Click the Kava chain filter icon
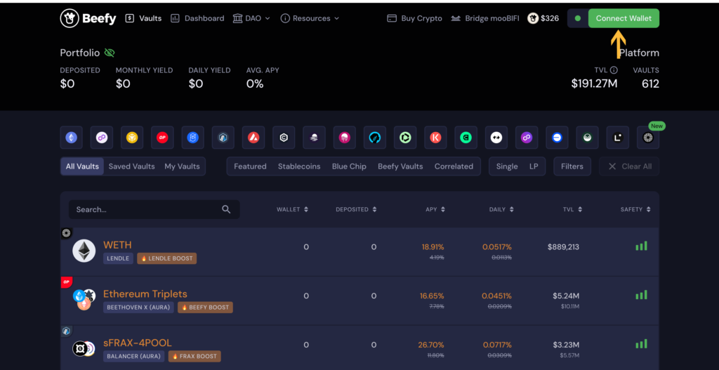 [x=435, y=138]
